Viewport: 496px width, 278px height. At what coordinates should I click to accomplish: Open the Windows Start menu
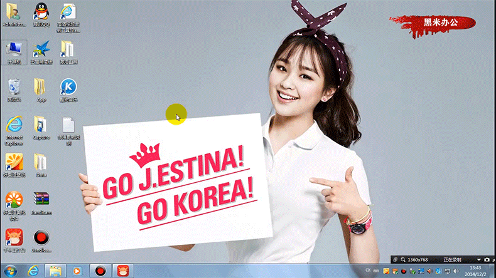[11, 271]
